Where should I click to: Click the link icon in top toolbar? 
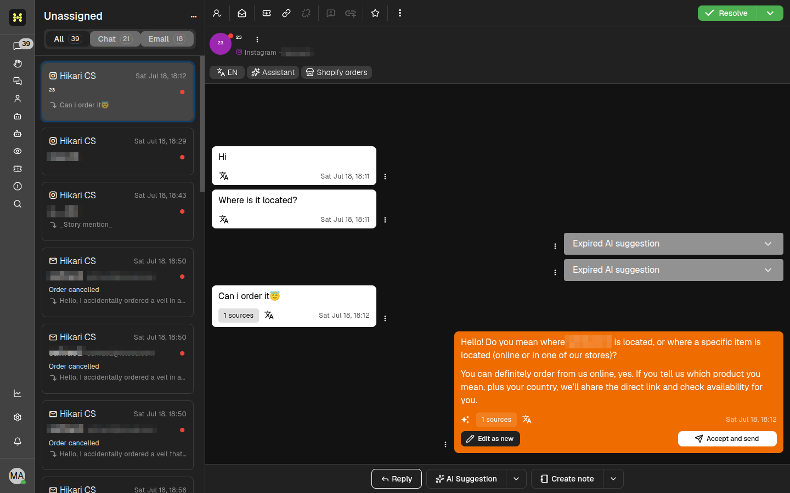(286, 13)
